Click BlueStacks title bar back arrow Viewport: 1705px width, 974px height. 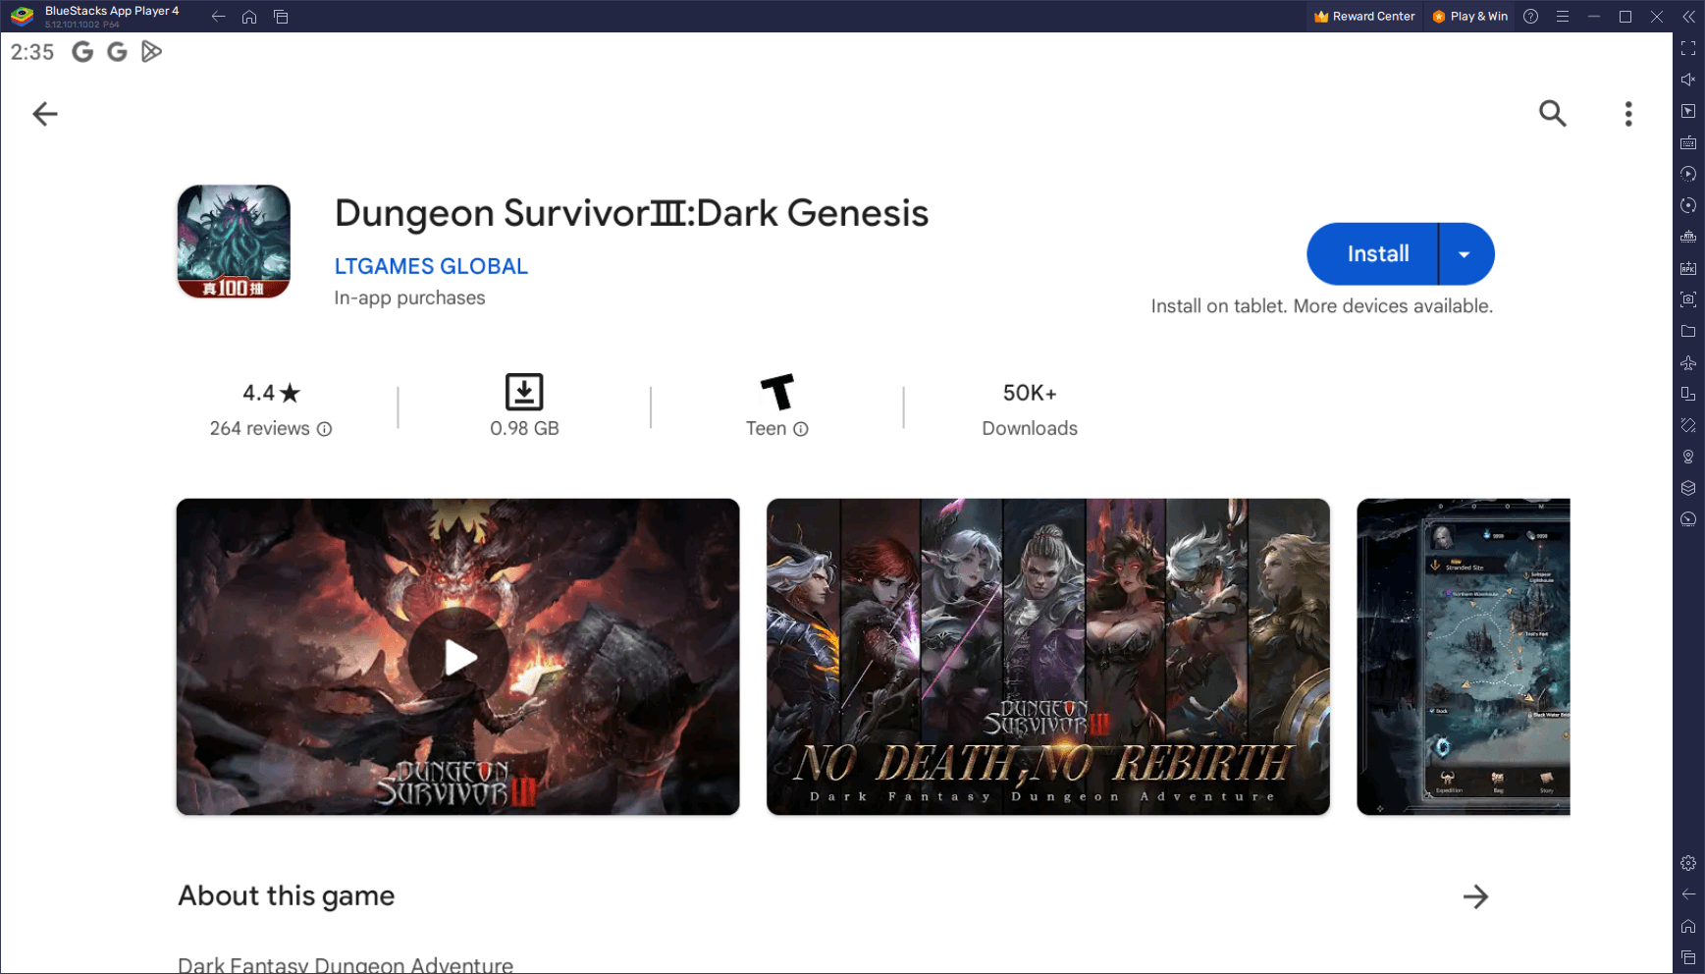point(218,17)
